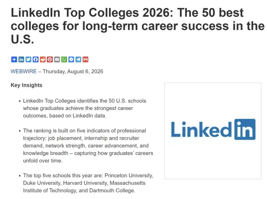
Task: Share the article on Telegram
Action: [78, 60]
